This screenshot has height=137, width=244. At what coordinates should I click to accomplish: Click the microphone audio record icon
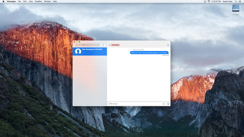168,104
